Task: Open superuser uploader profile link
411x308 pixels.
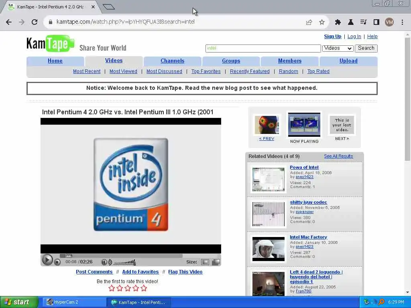Action: point(304,212)
